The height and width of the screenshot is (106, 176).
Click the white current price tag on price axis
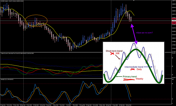tap(174, 21)
